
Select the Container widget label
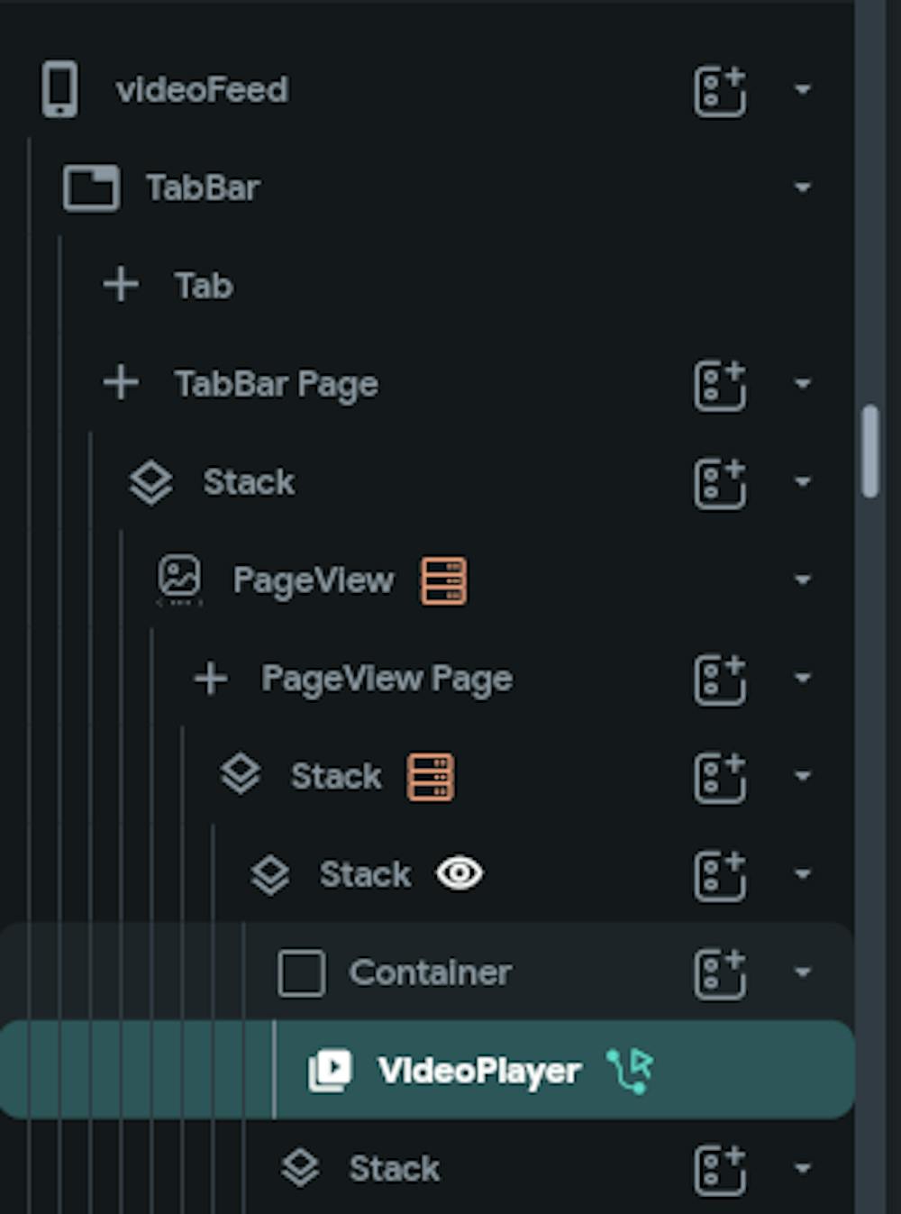click(x=430, y=973)
